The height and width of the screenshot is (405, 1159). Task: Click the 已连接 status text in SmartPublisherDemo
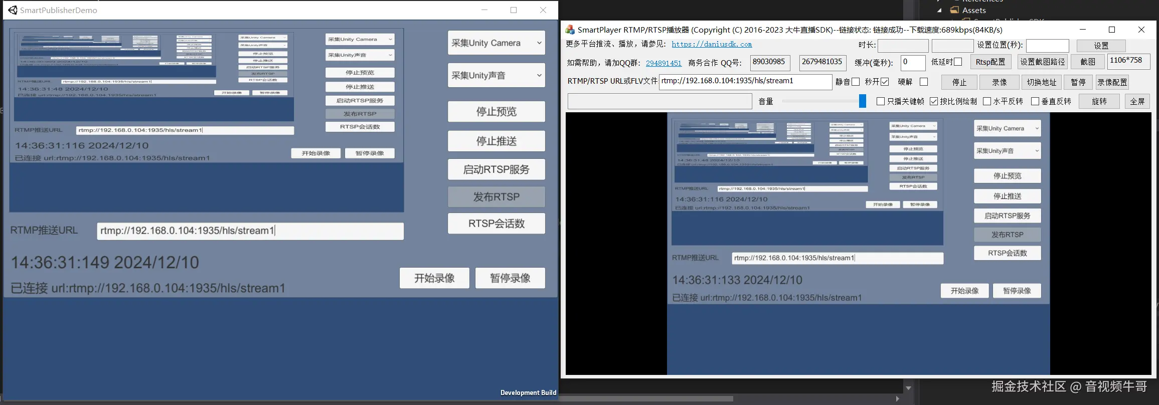tap(148, 288)
